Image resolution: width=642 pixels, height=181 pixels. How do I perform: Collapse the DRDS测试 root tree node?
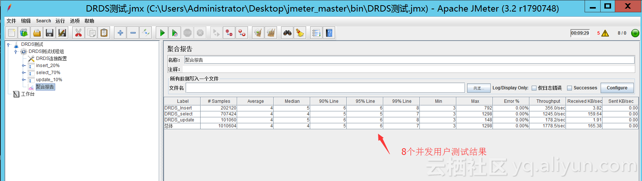8,45
